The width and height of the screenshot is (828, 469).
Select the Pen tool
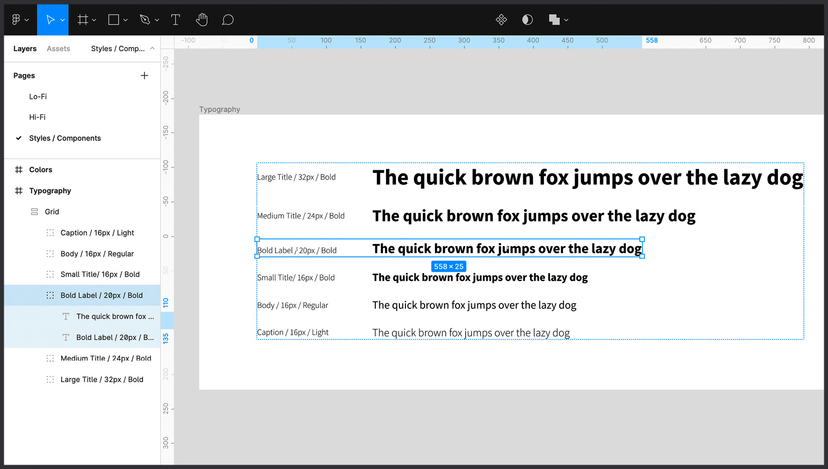point(145,20)
